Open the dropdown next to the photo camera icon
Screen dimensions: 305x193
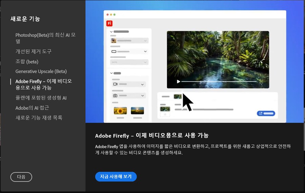142,96
